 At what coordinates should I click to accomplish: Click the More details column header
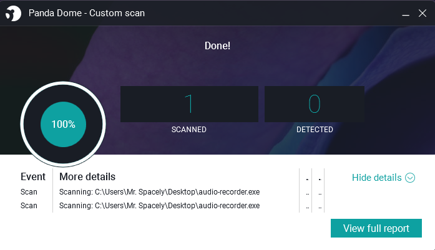coord(87,177)
